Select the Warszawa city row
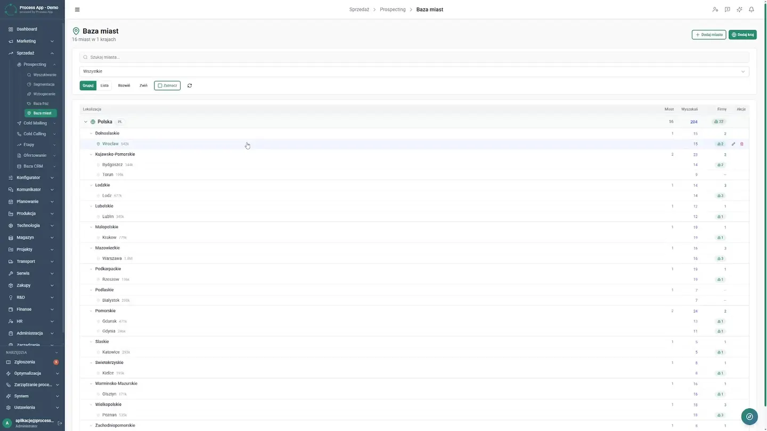767x431 pixels. [x=414, y=259]
